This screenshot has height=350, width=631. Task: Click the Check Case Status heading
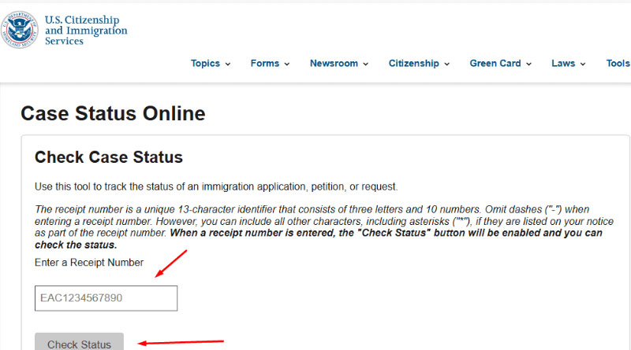109,157
